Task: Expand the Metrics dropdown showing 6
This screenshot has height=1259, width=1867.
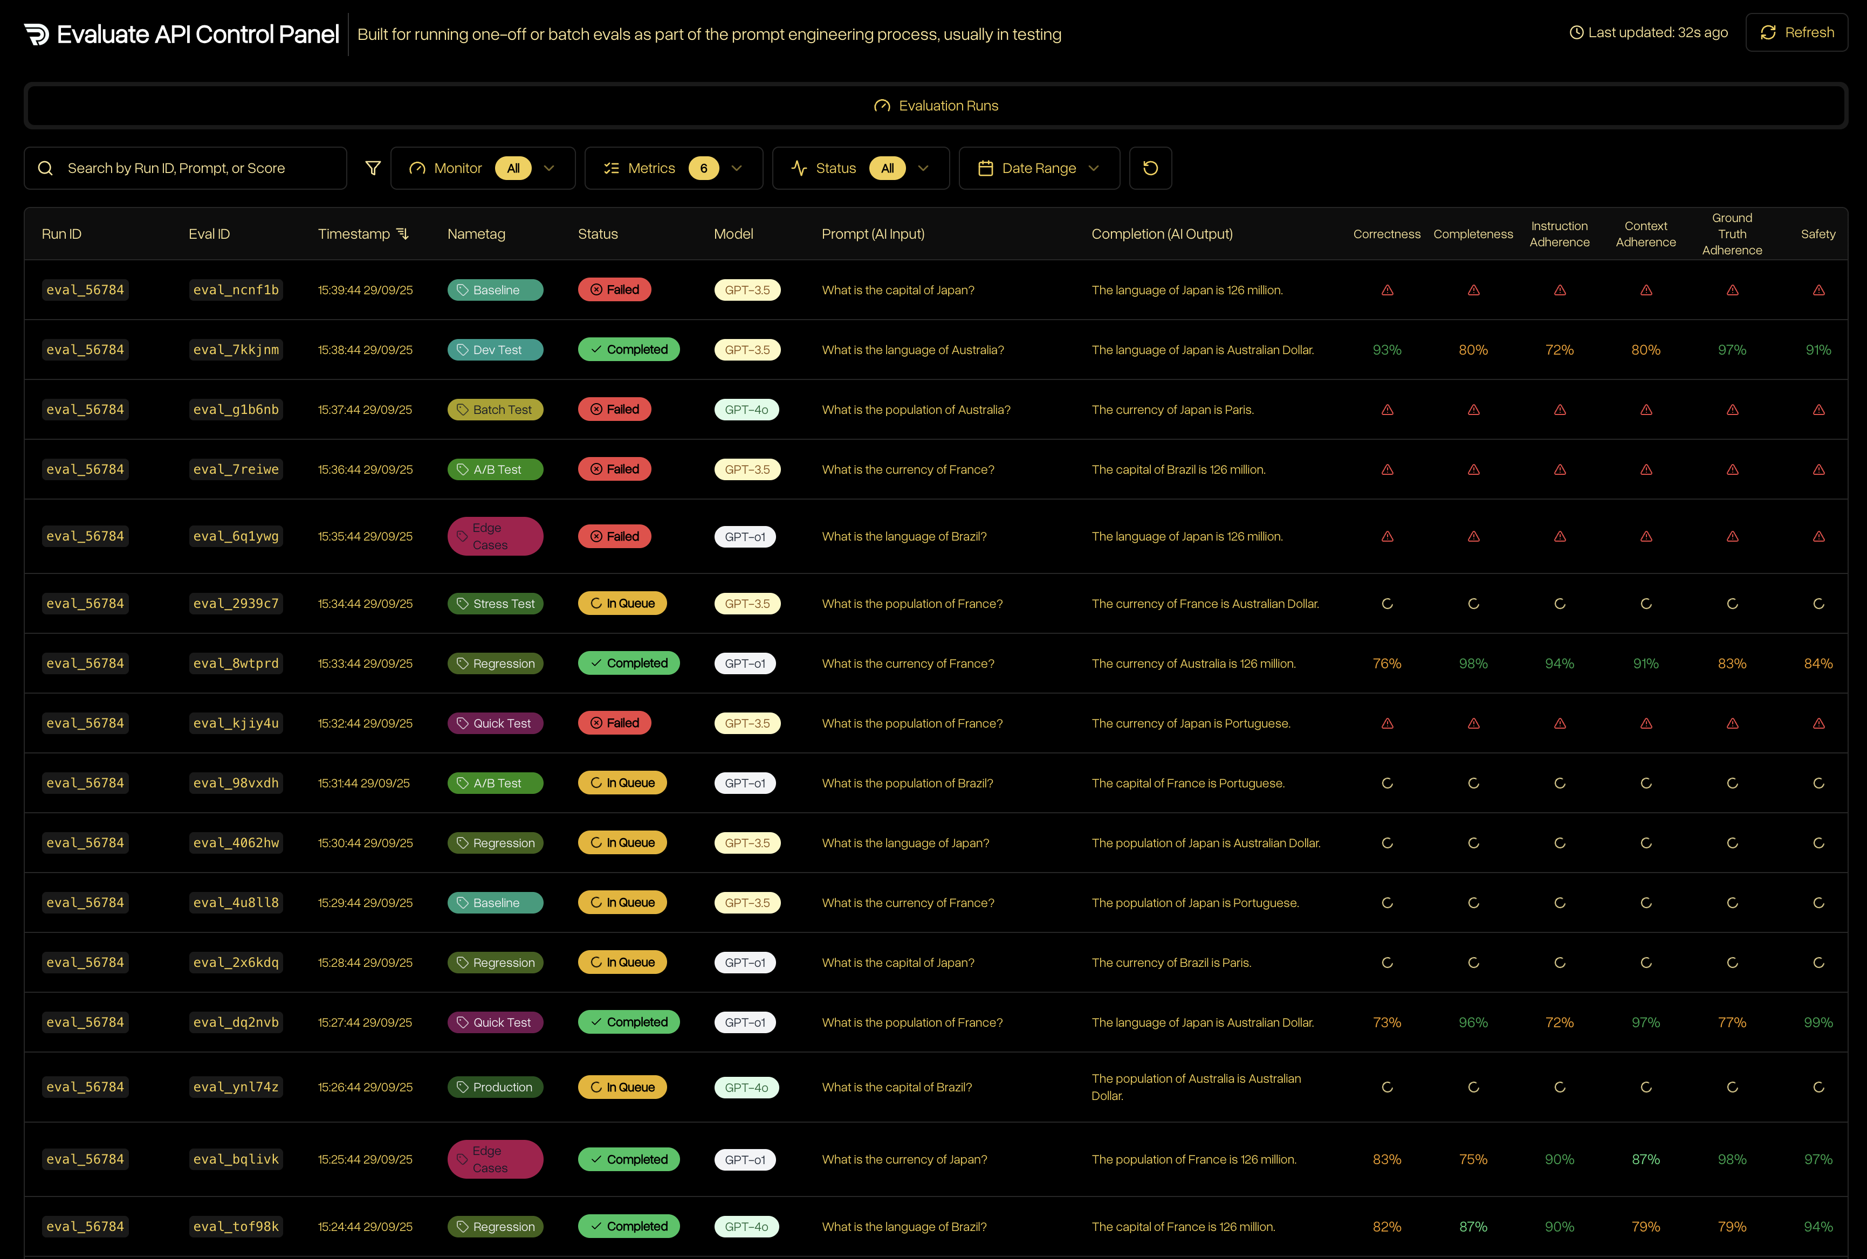Action: click(673, 168)
